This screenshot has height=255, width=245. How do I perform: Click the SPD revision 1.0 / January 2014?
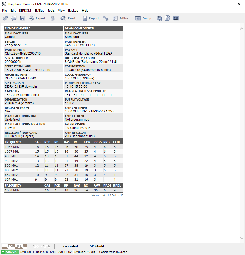(78, 128)
